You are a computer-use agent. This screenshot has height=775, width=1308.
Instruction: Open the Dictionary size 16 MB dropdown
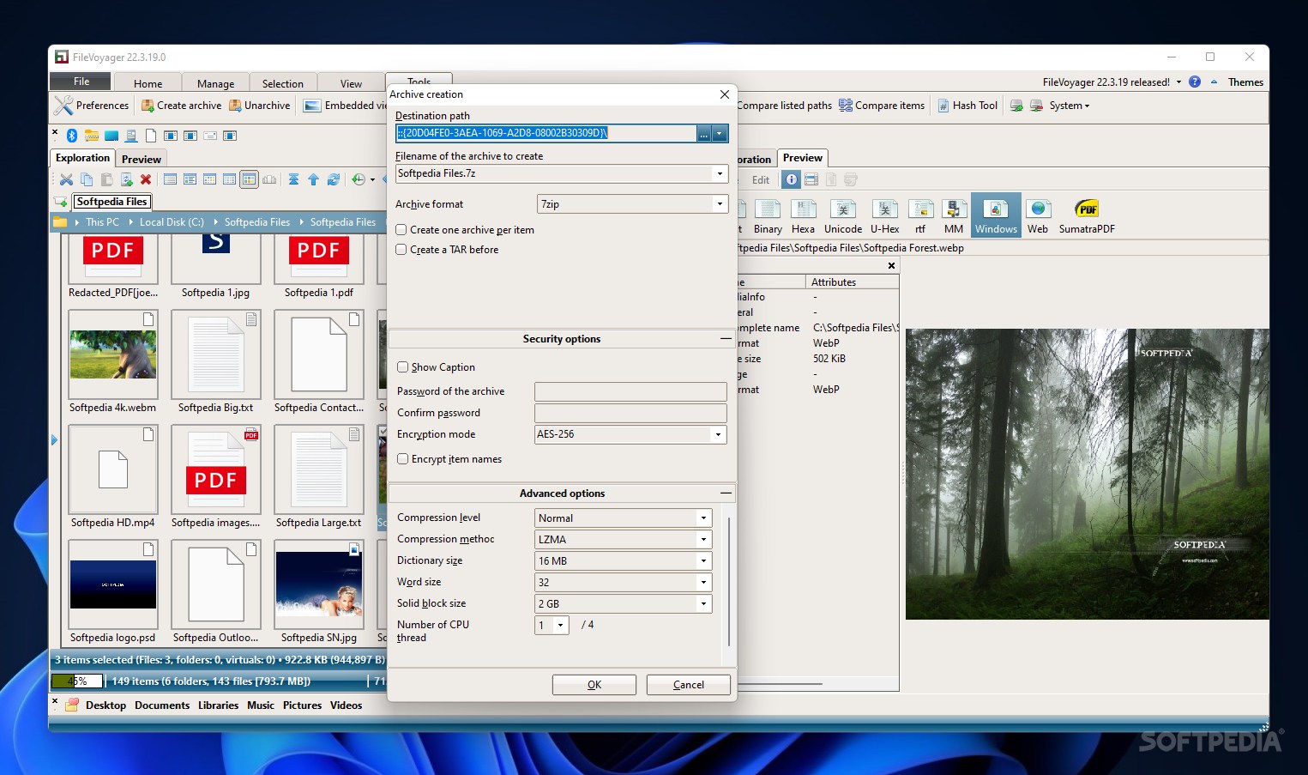703,561
